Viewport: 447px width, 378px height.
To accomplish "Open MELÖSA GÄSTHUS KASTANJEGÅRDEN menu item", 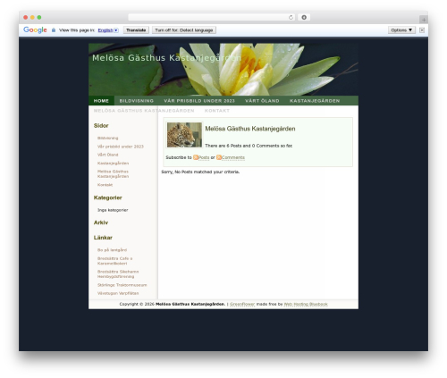I will pyautogui.click(x=144, y=111).
